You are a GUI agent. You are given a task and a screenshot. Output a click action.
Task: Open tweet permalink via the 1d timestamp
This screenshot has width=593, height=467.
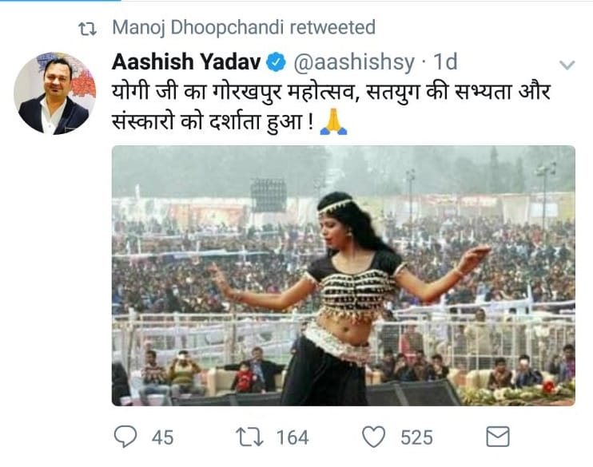coord(445,61)
